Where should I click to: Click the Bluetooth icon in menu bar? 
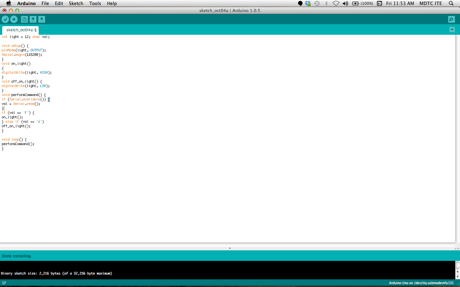(x=326, y=3)
